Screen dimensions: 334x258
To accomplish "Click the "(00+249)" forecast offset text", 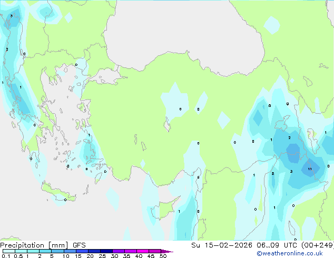I will click(x=318, y=245).
